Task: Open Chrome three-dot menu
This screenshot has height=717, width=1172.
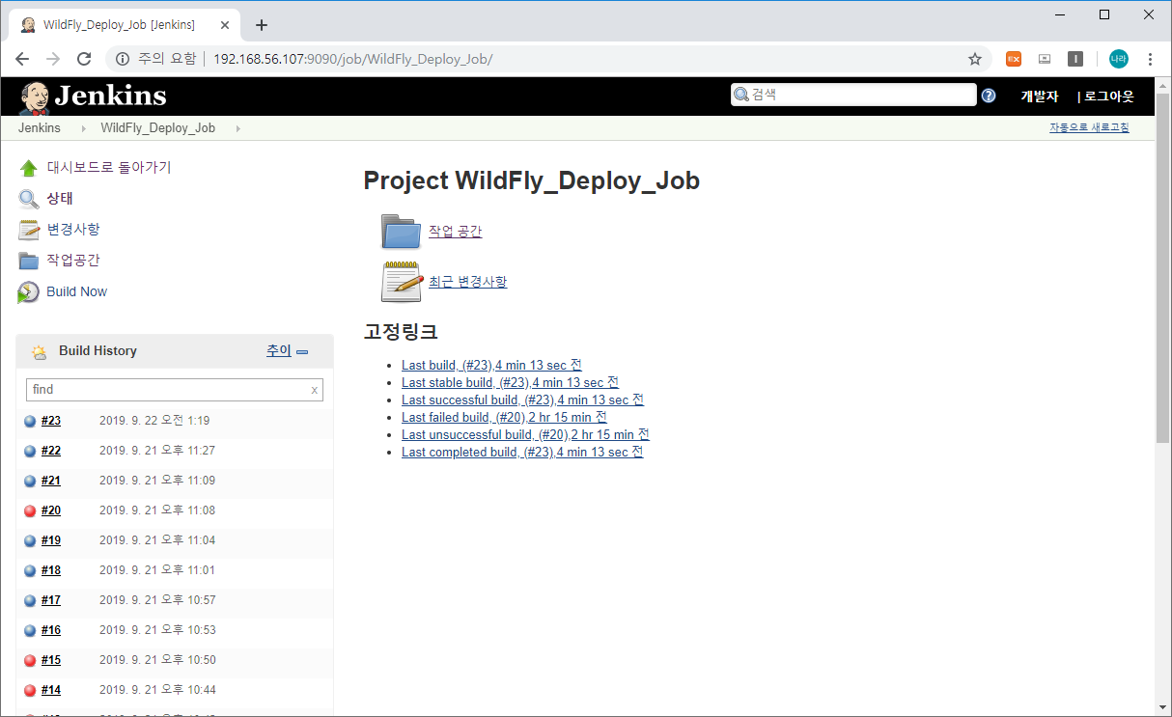Action: pyautogui.click(x=1150, y=59)
